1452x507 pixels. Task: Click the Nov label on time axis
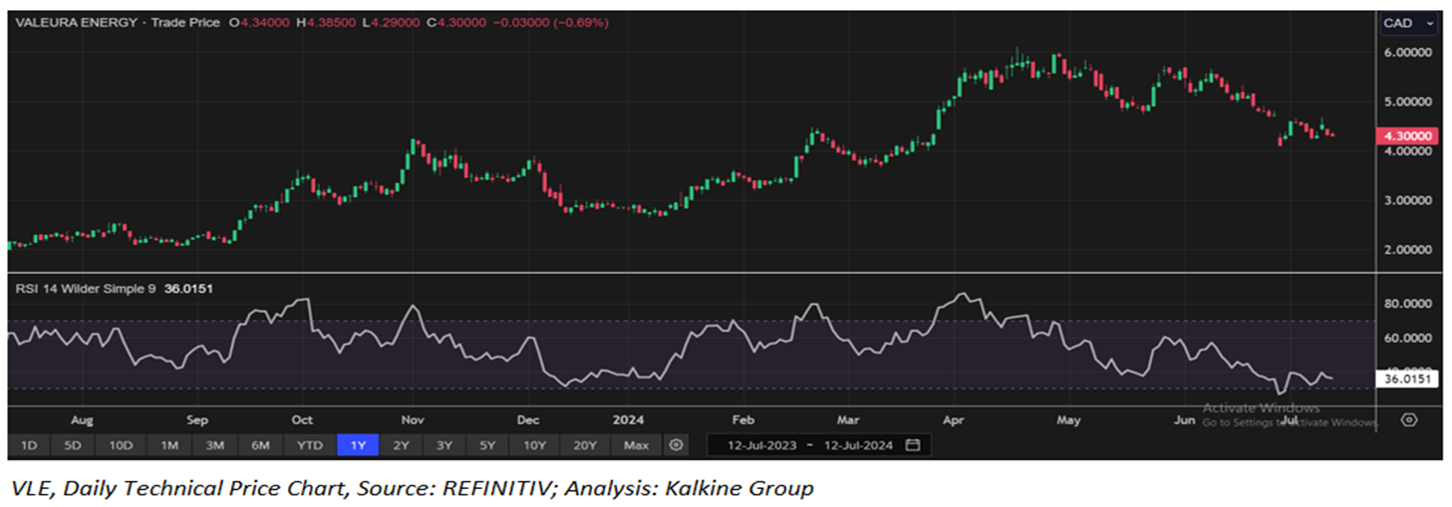pos(413,420)
